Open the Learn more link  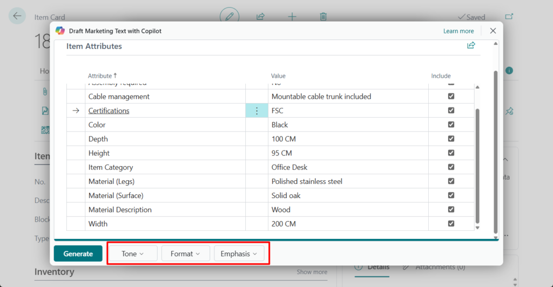(x=458, y=31)
